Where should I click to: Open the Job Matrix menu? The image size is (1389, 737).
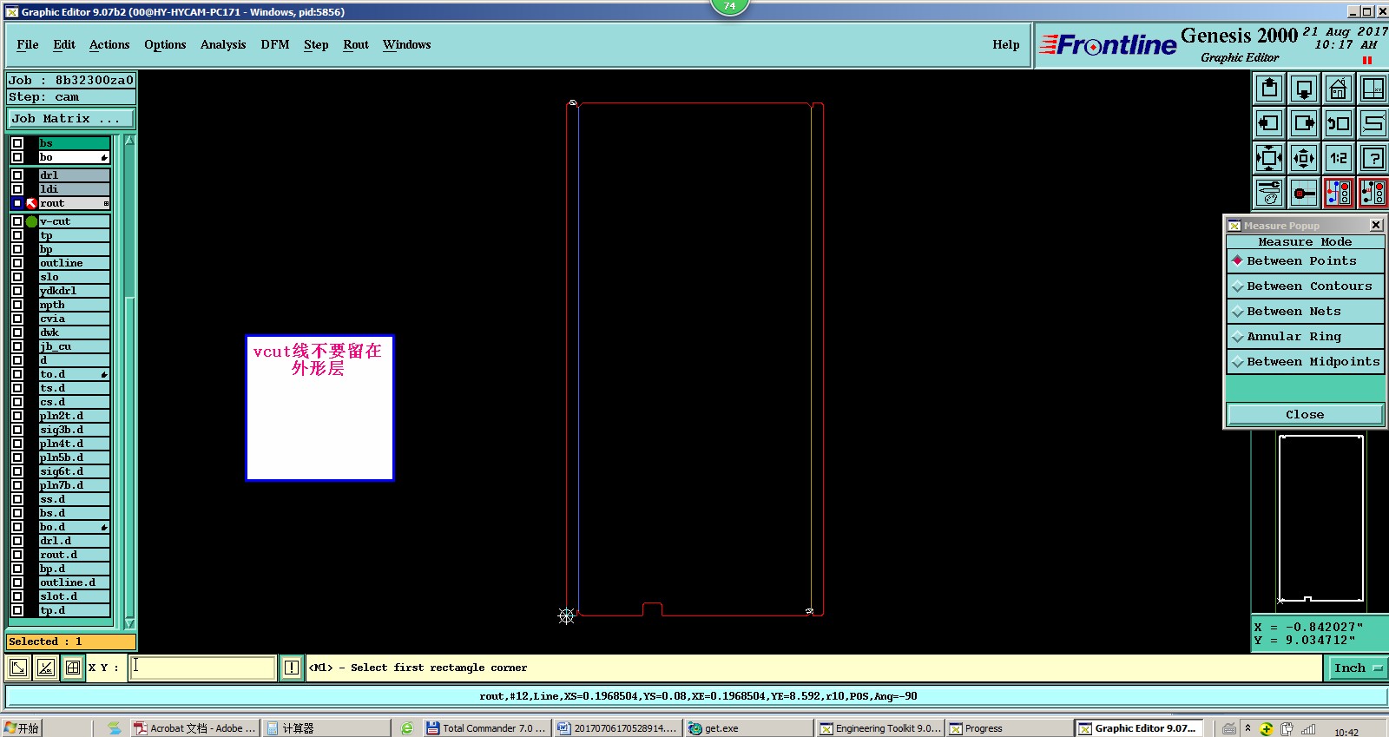coord(71,119)
